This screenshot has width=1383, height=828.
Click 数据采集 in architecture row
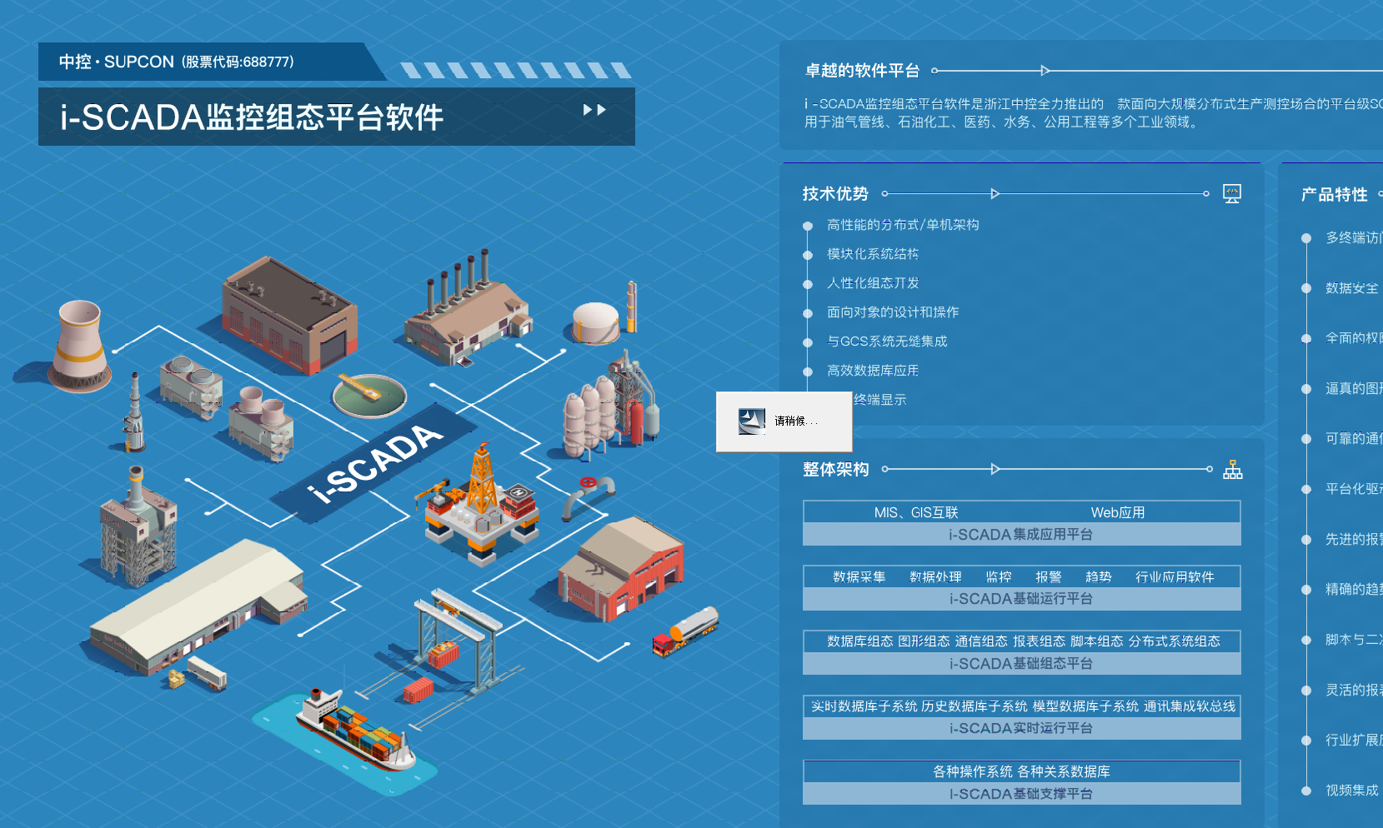tap(859, 577)
